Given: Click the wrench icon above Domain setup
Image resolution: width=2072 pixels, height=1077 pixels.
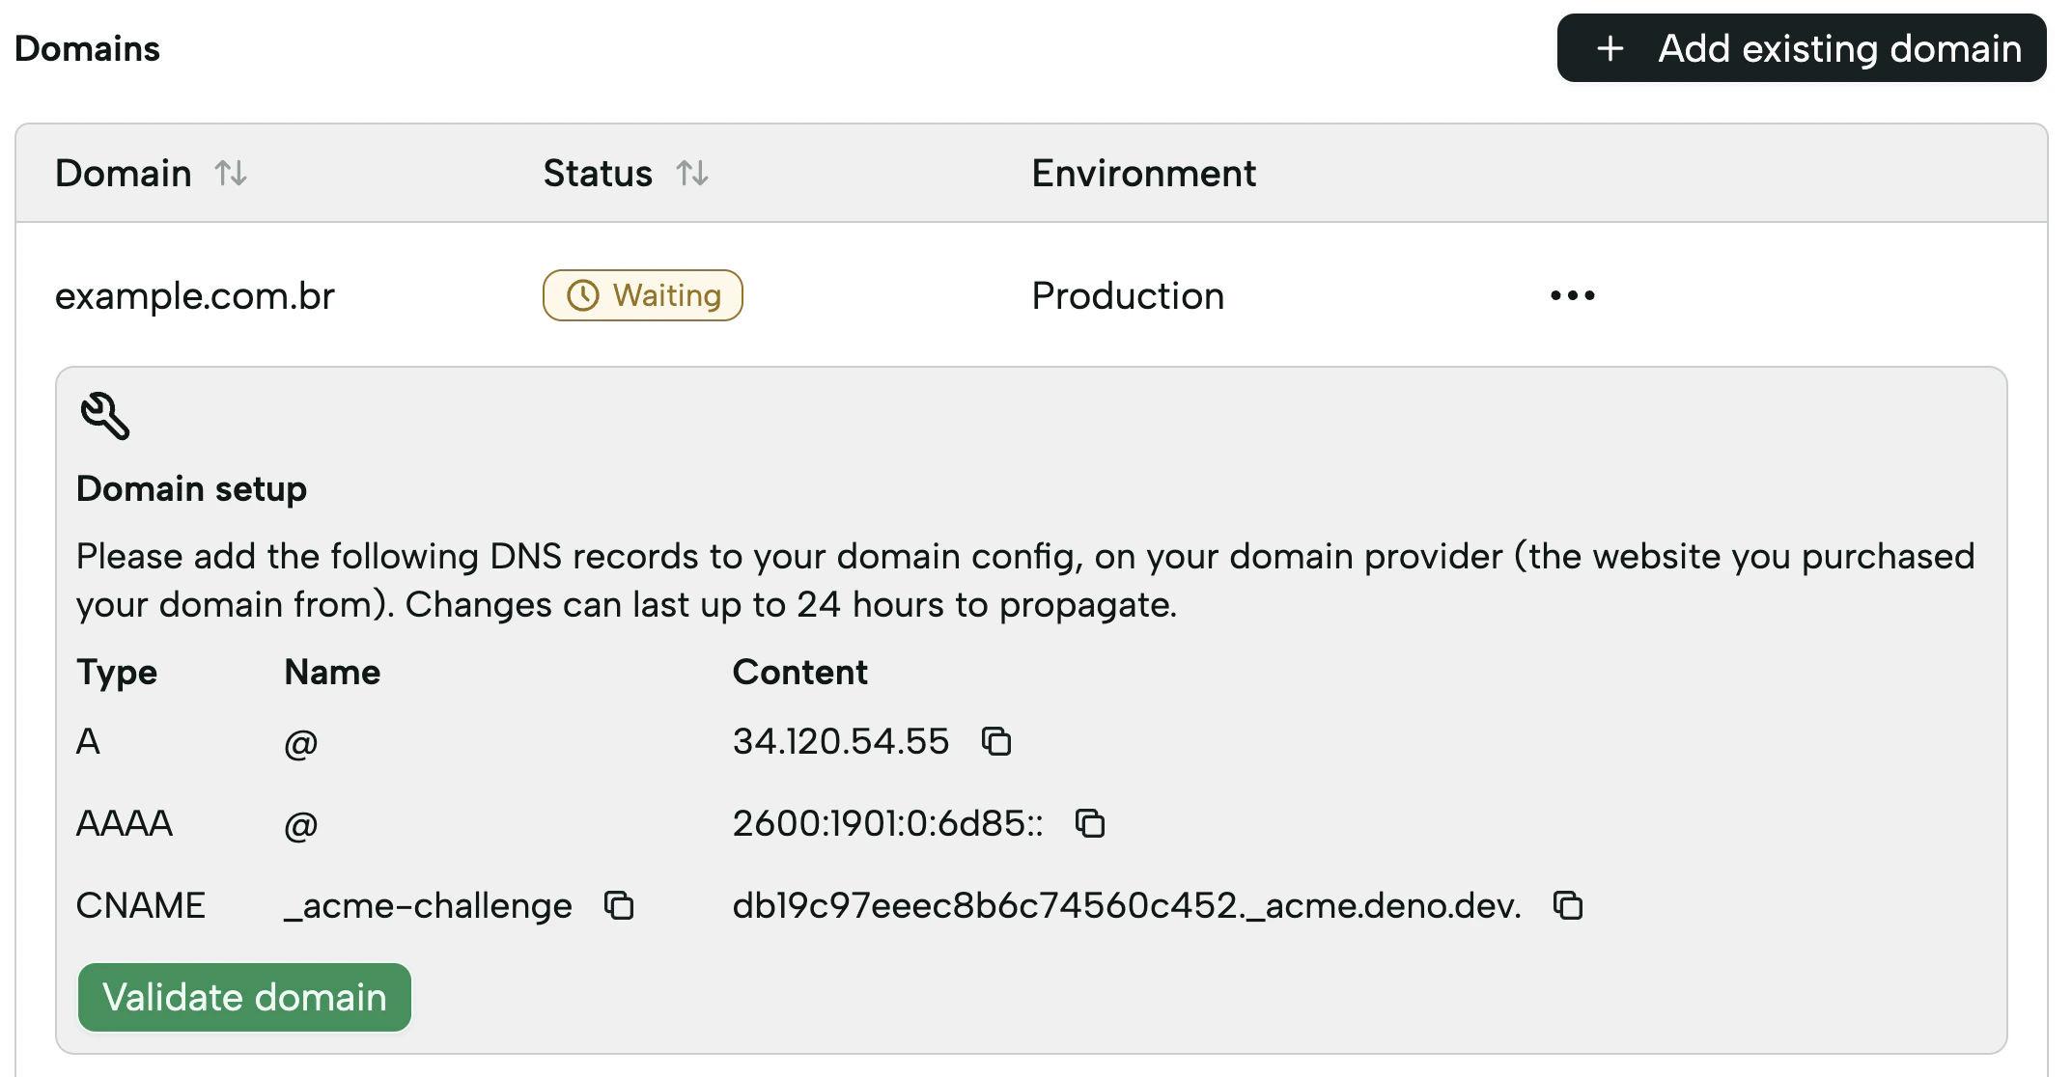Looking at the screenshot, I should pyautogui.click(x=102, y=415).
